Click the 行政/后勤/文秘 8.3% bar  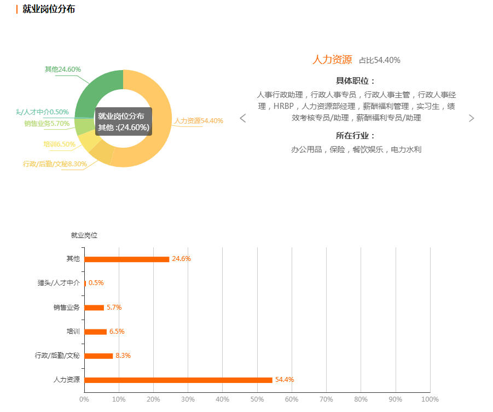click(98, 356)
